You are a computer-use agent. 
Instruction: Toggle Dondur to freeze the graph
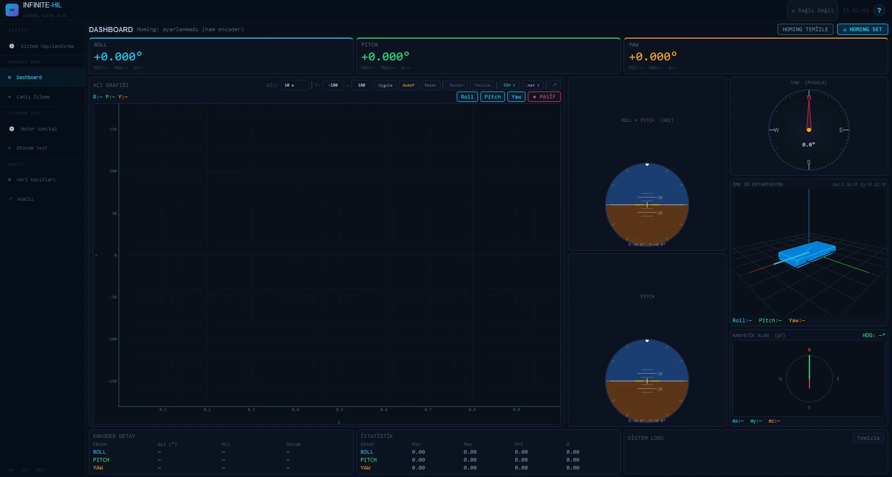[x=456, y=85]
